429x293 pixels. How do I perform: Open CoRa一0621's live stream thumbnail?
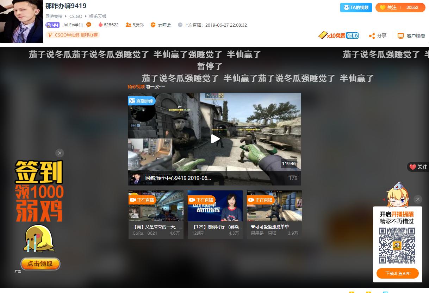pyautogui.click(x=156, y=206)
